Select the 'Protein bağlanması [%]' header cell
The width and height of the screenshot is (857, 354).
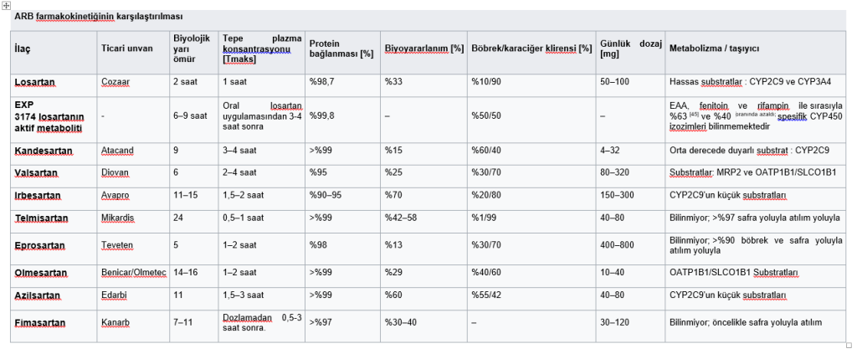341,49
